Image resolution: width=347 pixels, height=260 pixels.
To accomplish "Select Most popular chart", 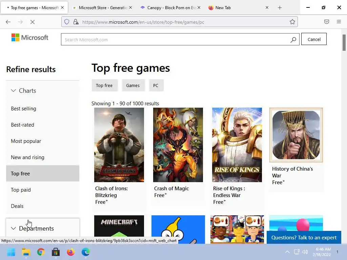I will 26,141.
